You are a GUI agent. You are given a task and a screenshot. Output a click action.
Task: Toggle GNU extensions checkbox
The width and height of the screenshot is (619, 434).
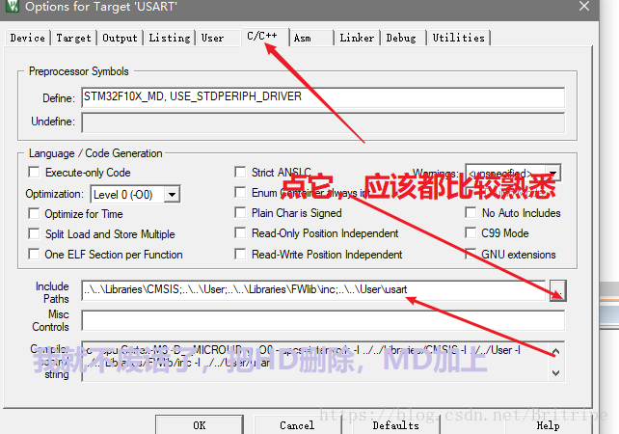point(471,254)
